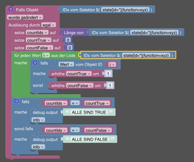
Task: Open countIds dropdown compared against countTrue
Action: coord(56,103)
